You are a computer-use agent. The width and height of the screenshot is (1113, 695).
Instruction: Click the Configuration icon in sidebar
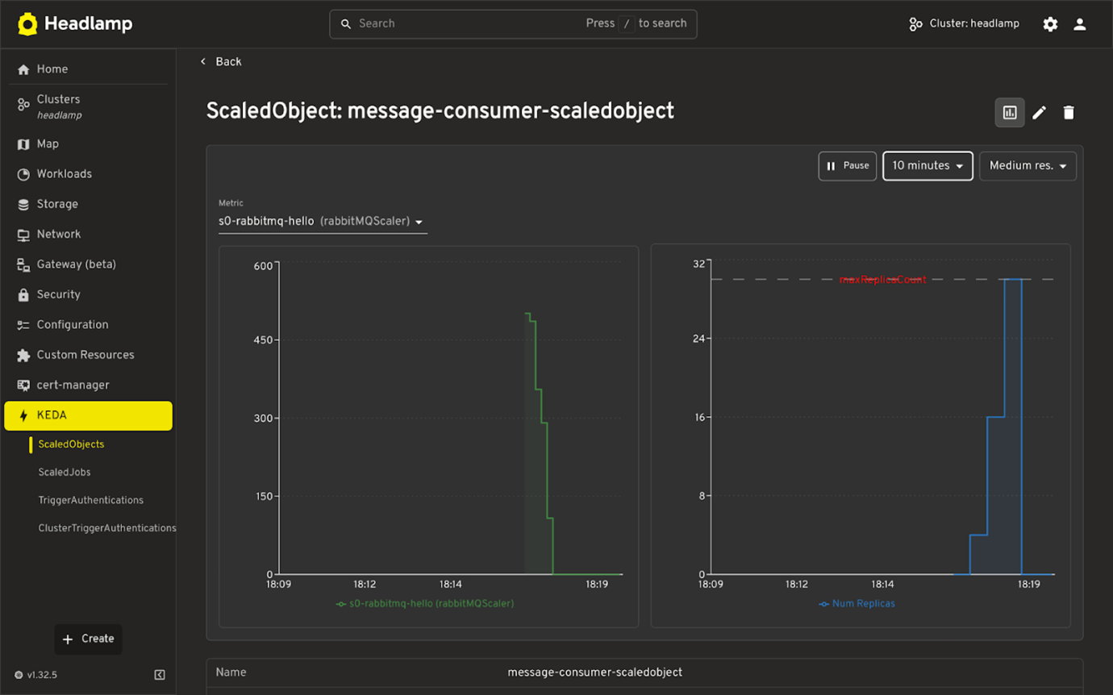[23, 325]
